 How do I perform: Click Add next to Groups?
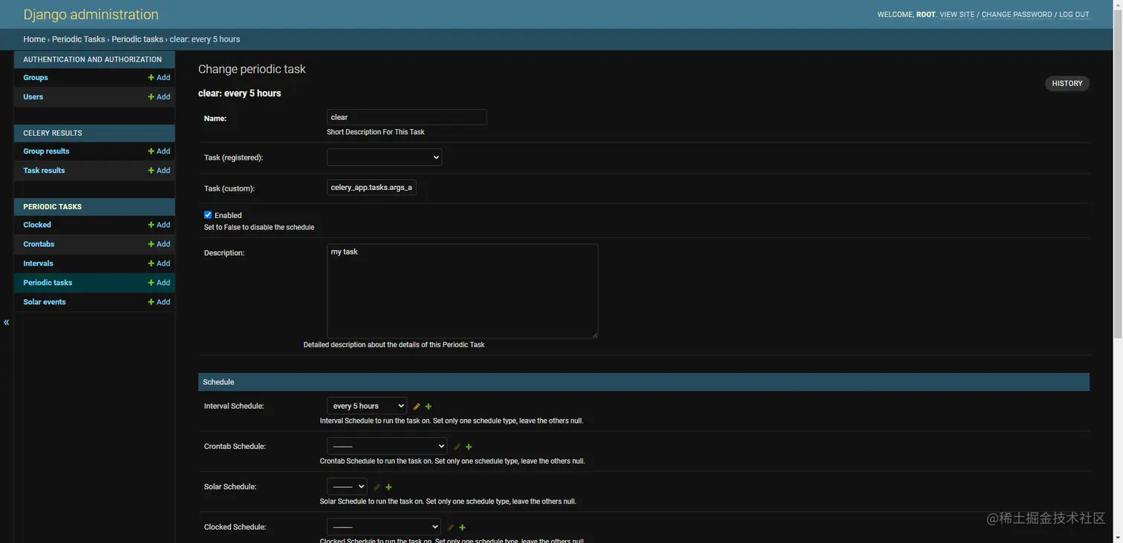(159, 77)
